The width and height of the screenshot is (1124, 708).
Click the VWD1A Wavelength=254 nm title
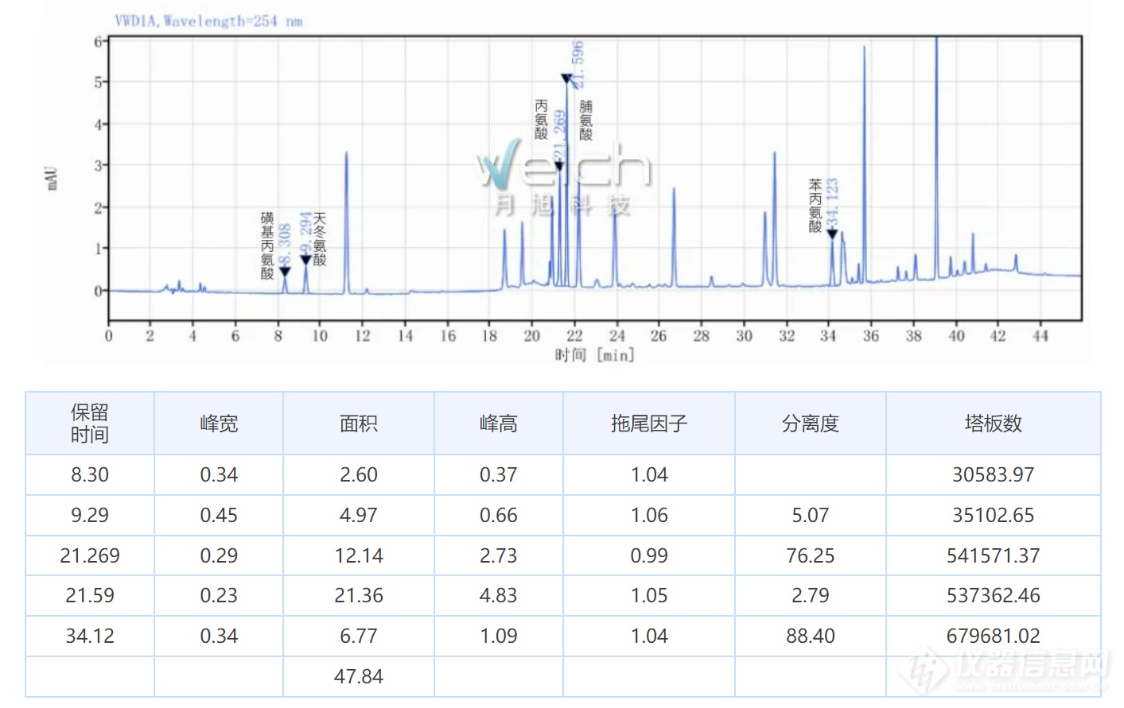(x=209, y=21)
